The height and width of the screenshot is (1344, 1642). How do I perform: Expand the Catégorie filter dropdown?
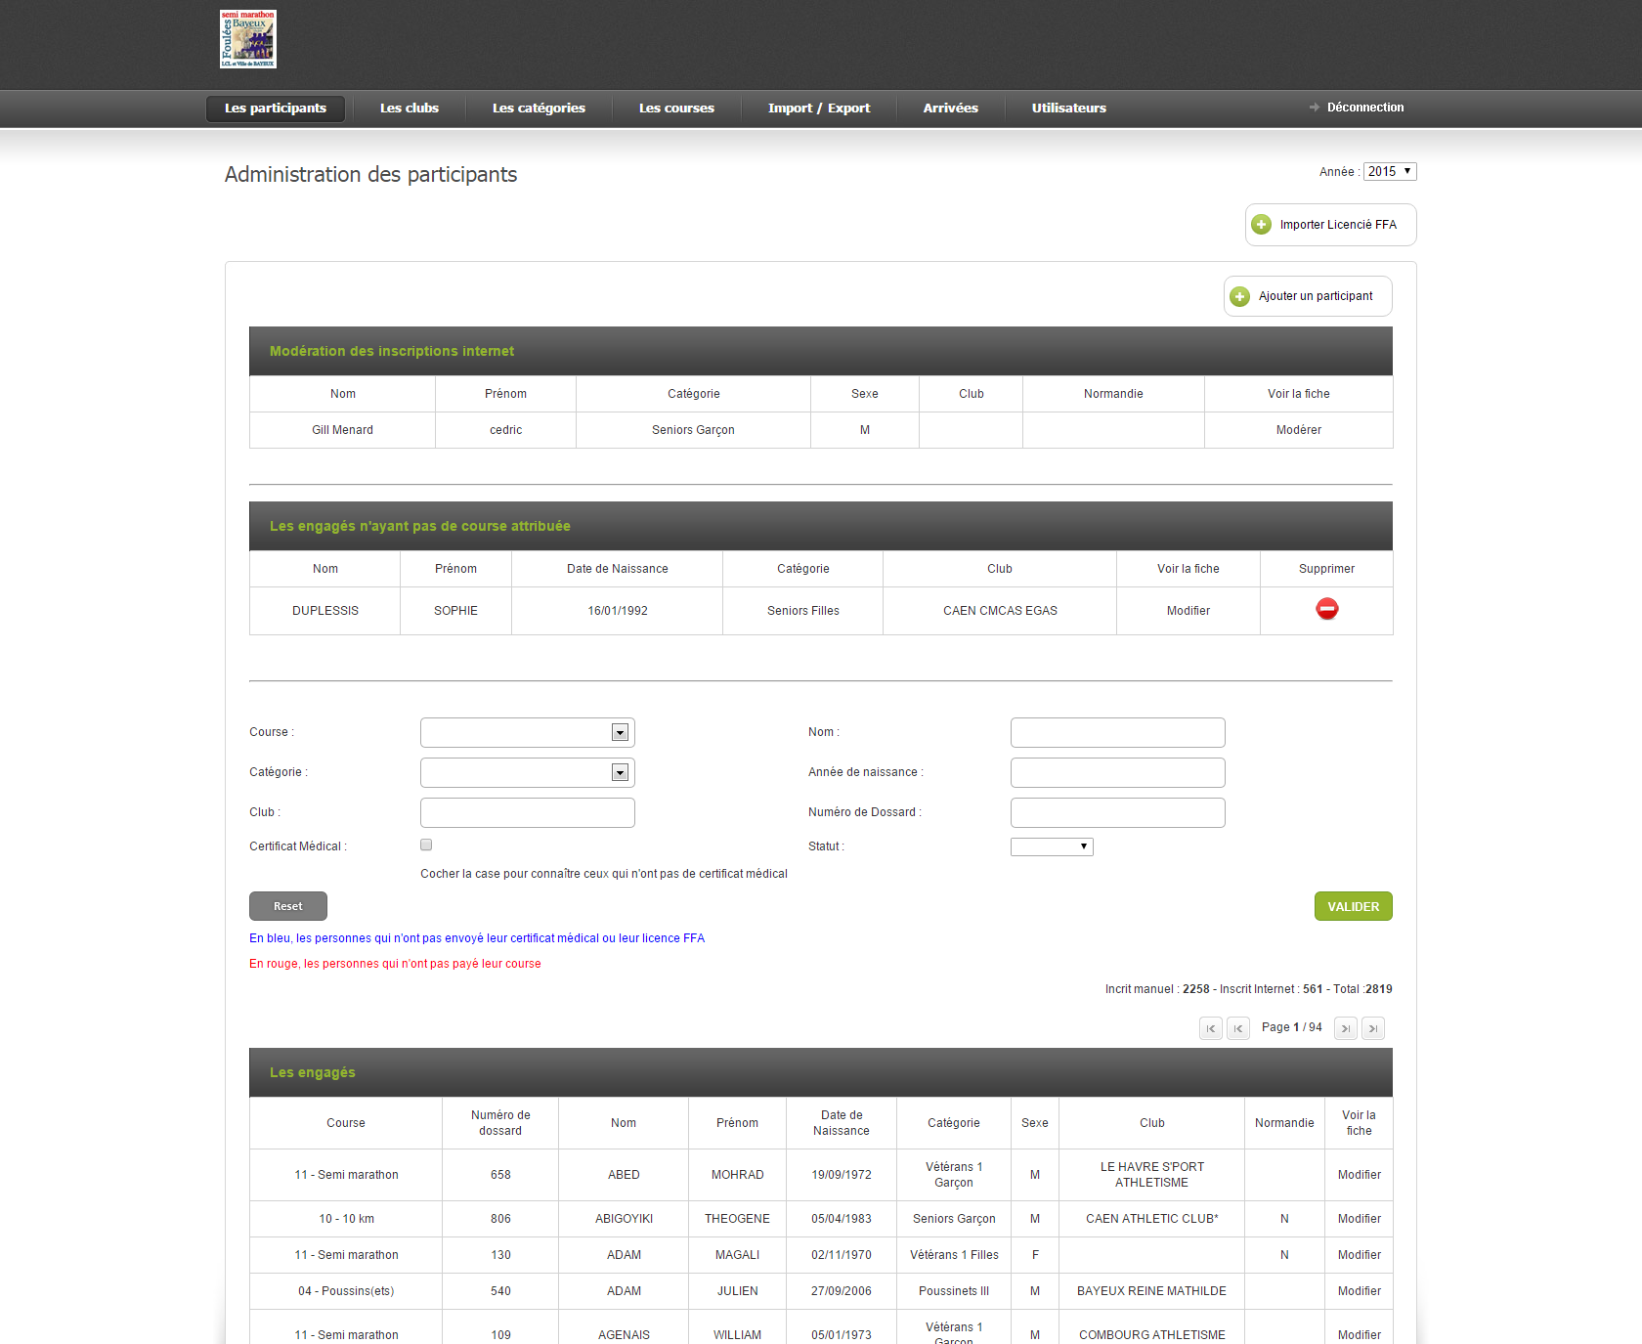(x=528, y=772)
